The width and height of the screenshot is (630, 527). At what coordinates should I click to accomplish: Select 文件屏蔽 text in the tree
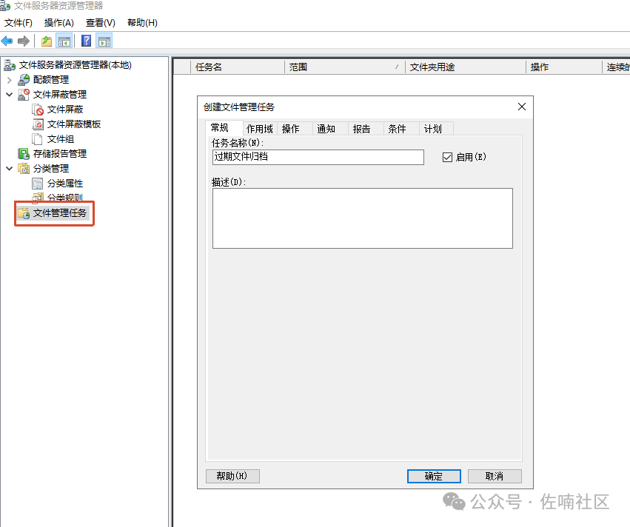click(65, 110)
